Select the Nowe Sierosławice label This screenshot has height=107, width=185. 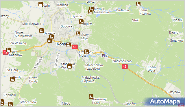tap(24, 34)
